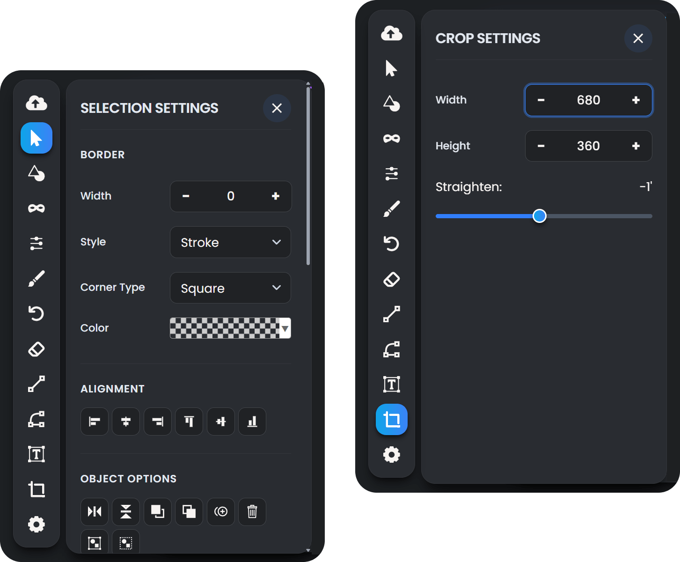This screenshot has width=680, height=562.
Task: Open the text tool
Action: tap(37, 454)
